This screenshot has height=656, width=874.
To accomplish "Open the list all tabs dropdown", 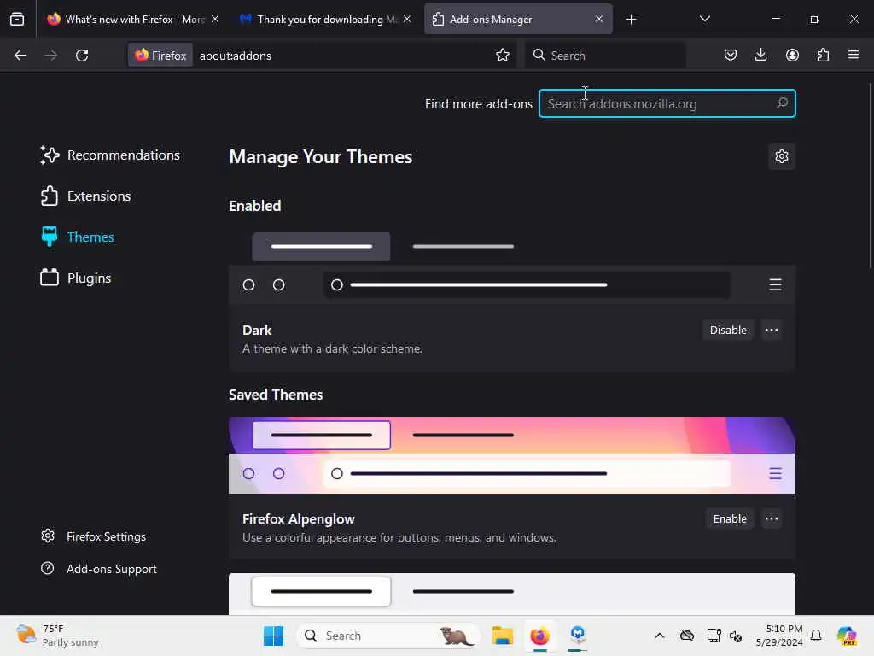I will tap(704, 19).
